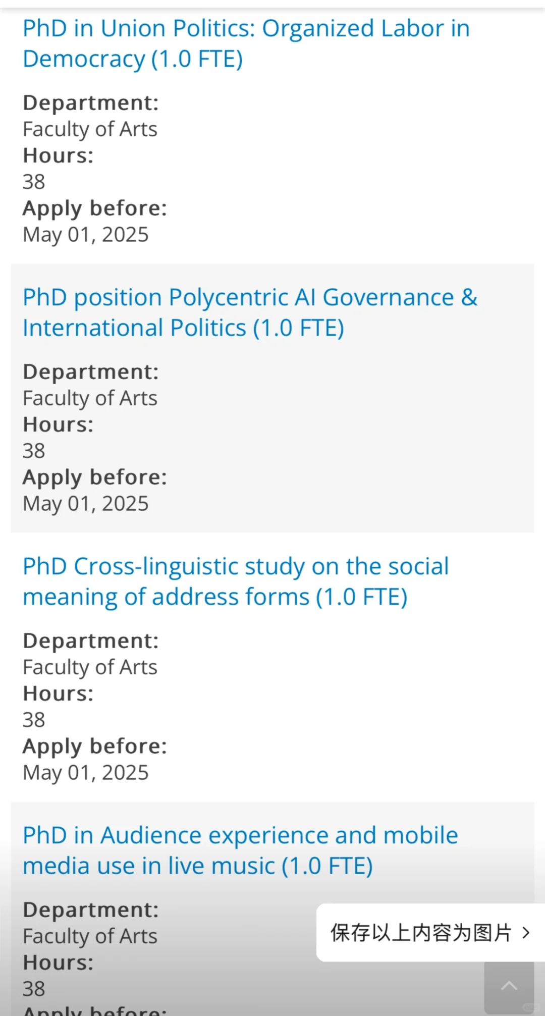Select Faculty of Arts under Audience experience
This screenshot has width=545, height=1016.
(x=90, y=936)
